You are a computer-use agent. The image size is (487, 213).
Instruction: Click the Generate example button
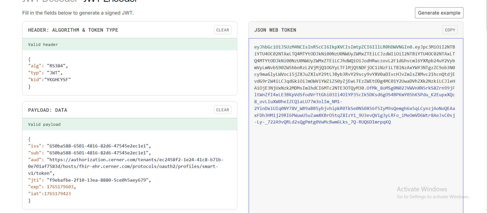439,13
